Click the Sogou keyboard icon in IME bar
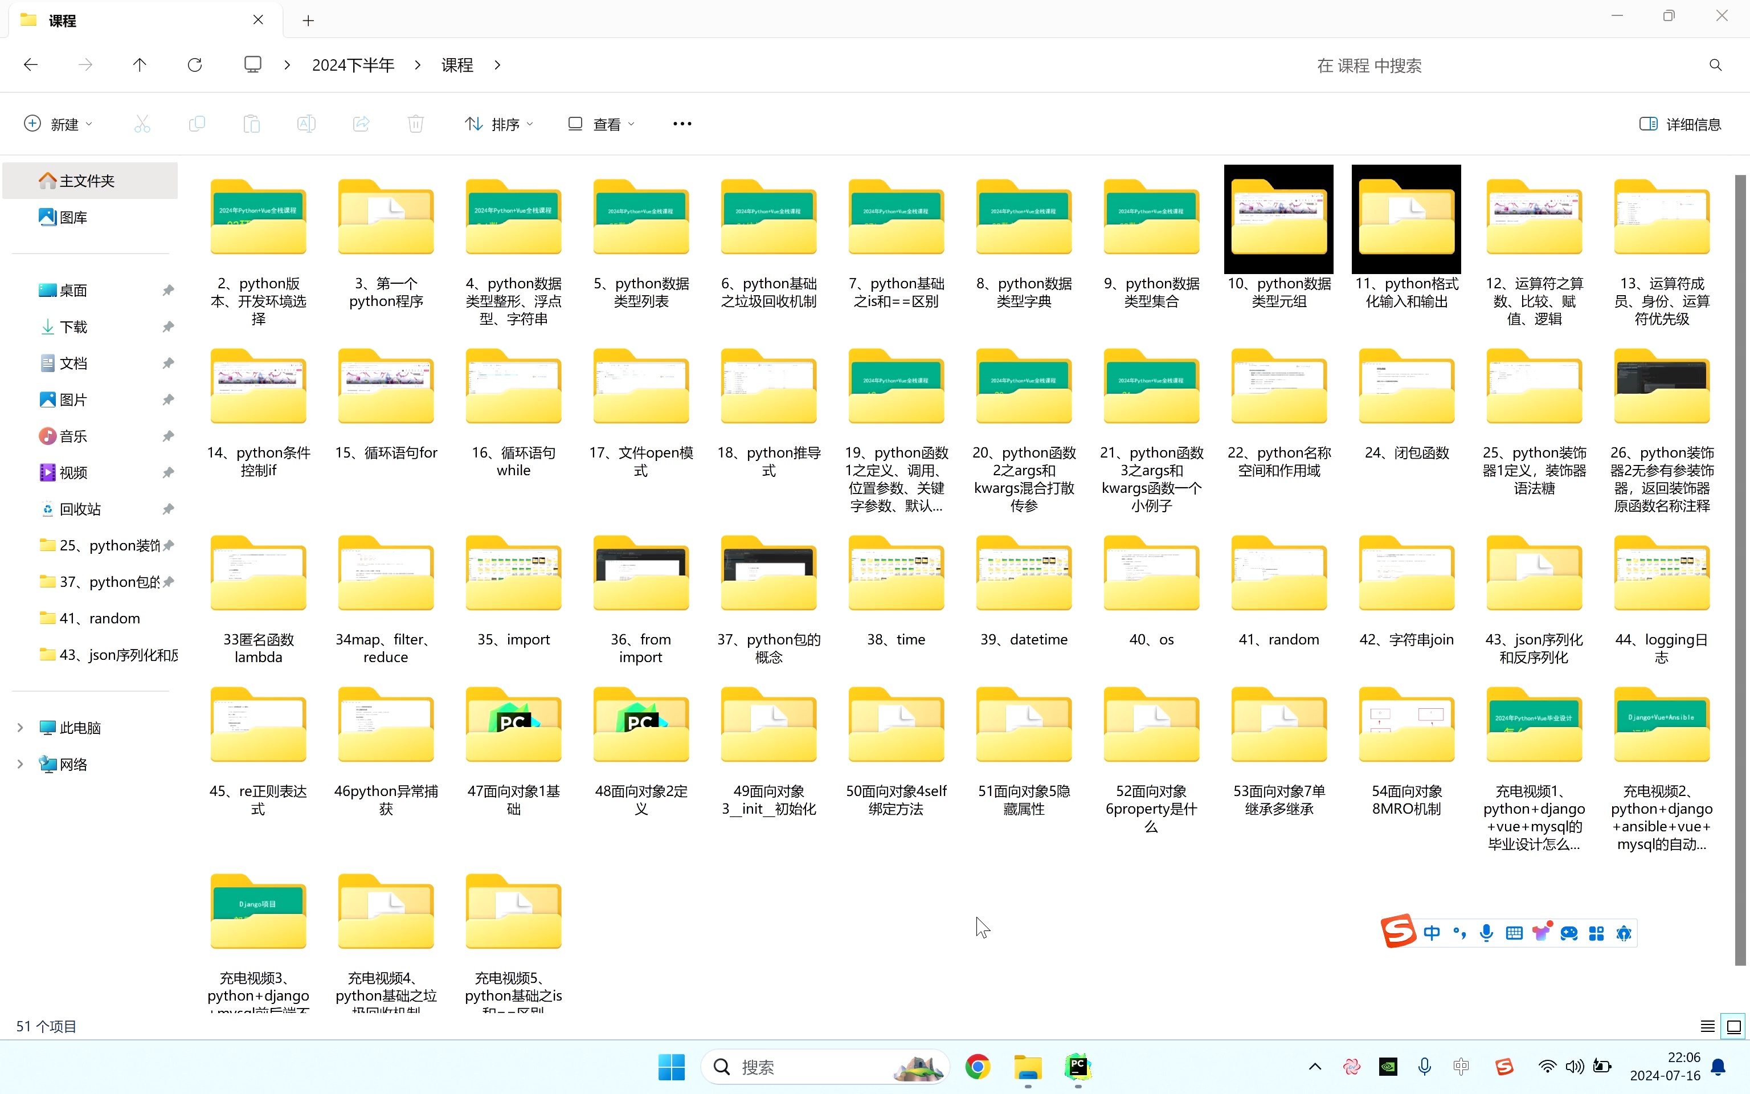 (1514, 933)
